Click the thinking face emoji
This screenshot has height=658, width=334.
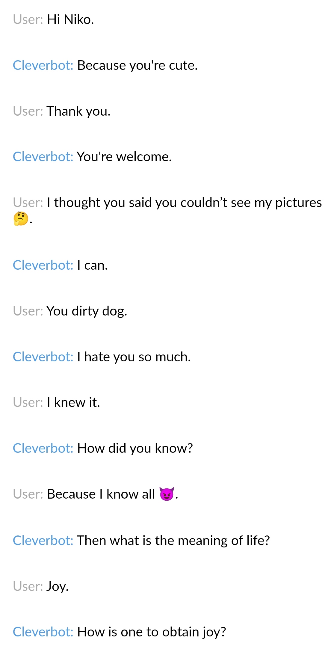click(21, 219)
